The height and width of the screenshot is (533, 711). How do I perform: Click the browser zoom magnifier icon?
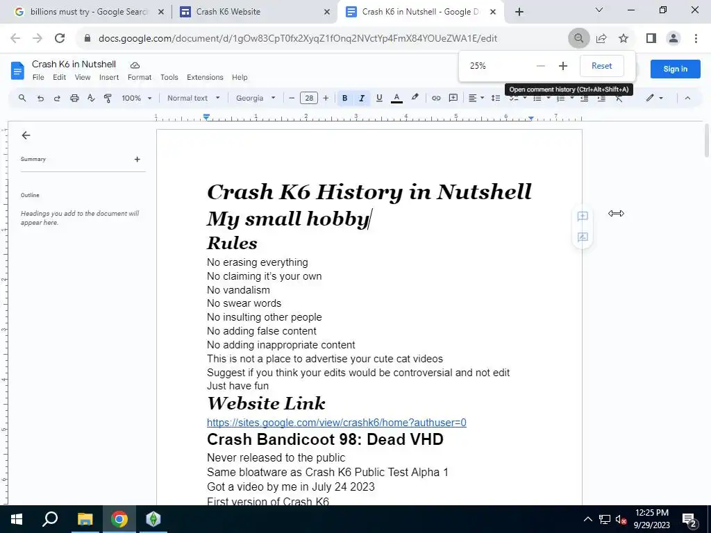click(x=578, y=38)
